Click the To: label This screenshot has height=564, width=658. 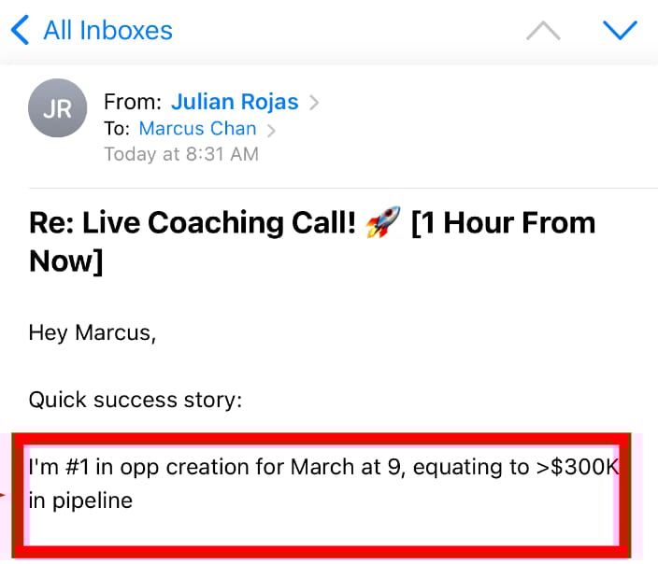117,128
